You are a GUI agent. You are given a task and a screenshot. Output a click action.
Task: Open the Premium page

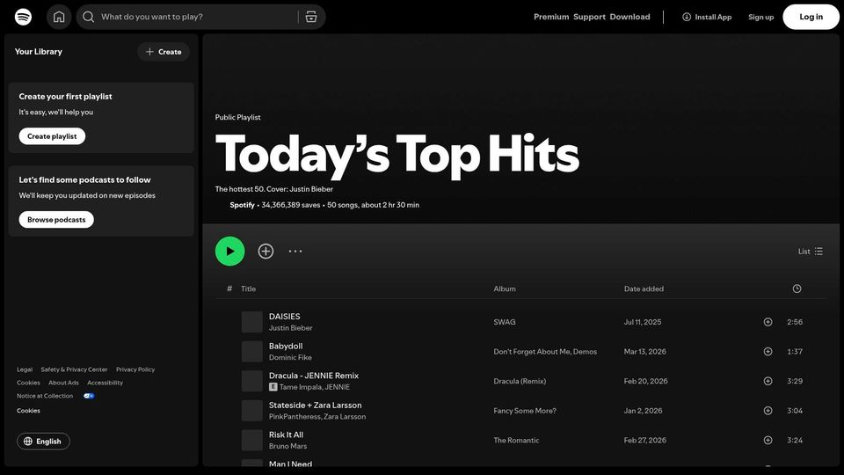tap(551, 17)
